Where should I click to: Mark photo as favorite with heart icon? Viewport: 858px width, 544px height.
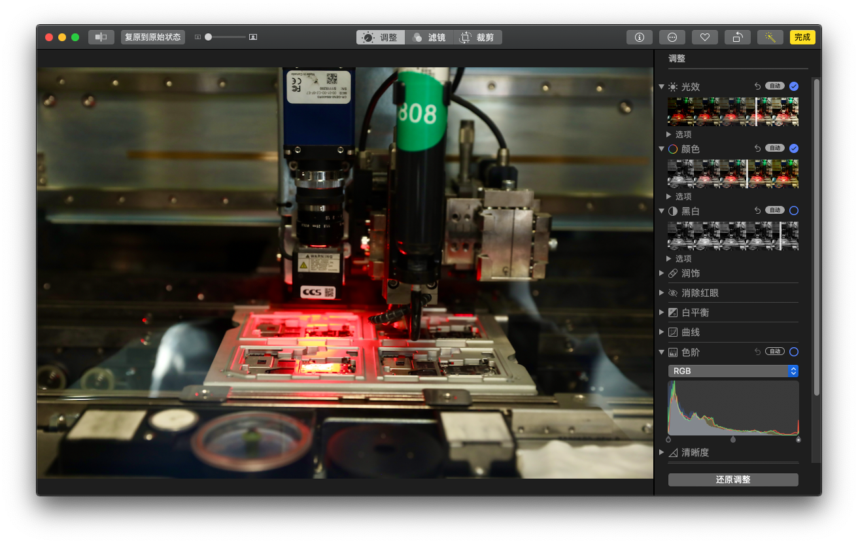pos(704,37)
